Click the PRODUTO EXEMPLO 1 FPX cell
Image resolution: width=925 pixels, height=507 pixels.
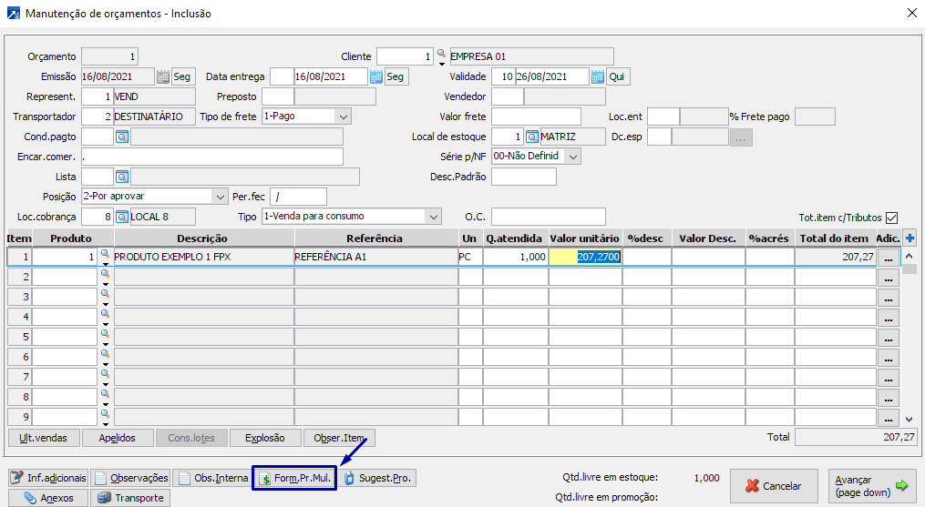(203, 257)
